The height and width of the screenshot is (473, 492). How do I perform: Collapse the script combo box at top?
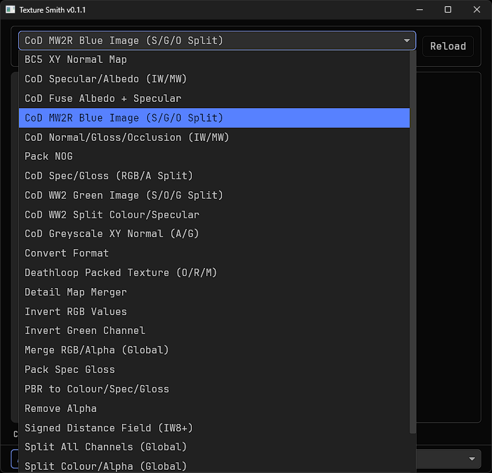[x=217, y=40]
